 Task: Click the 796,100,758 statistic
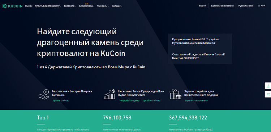tap(117, 118)
